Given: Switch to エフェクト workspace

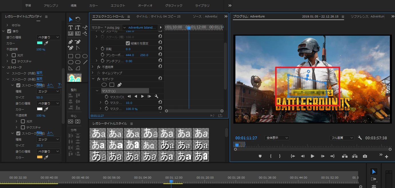Looking at the screenshot, I should coord(118,5).
